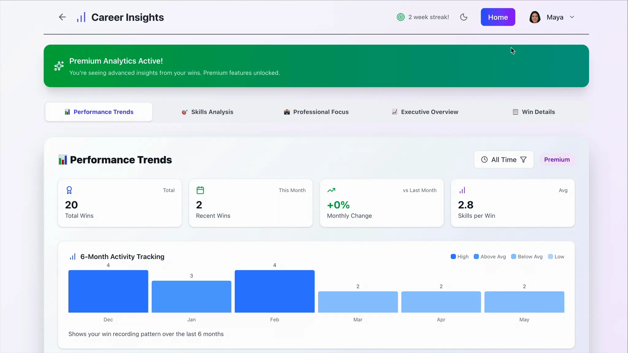Switch to the Skills Analysis tab

click(x=207, y=112)
